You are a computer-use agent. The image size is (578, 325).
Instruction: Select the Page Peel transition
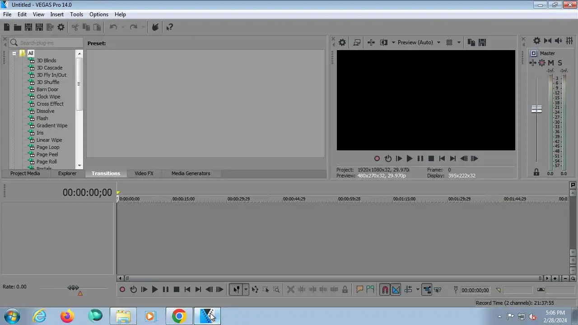click(47, 154)
